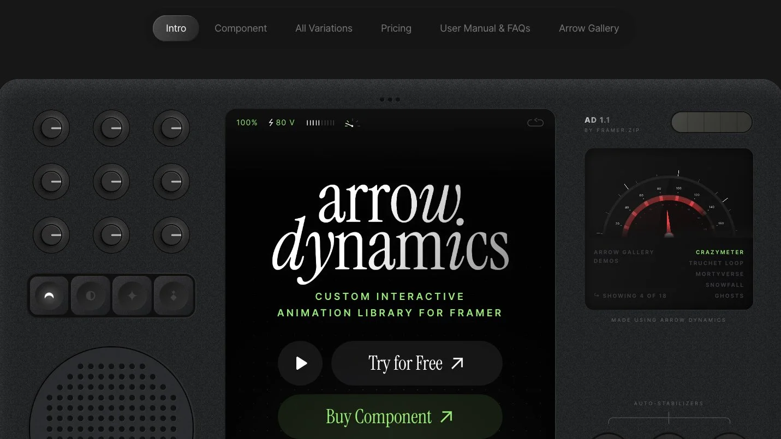Click the three dots above the screen
Screen dimensions: 781x439
pyautogui.click(x=390, y=99)
